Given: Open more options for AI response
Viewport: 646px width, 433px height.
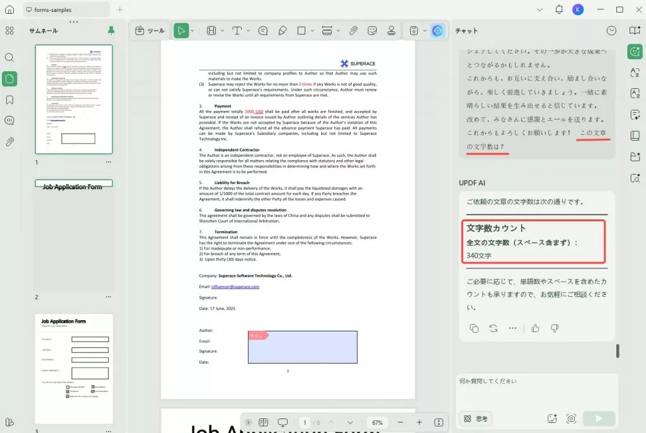Looking at the screenshot, I should coord(512,328).
